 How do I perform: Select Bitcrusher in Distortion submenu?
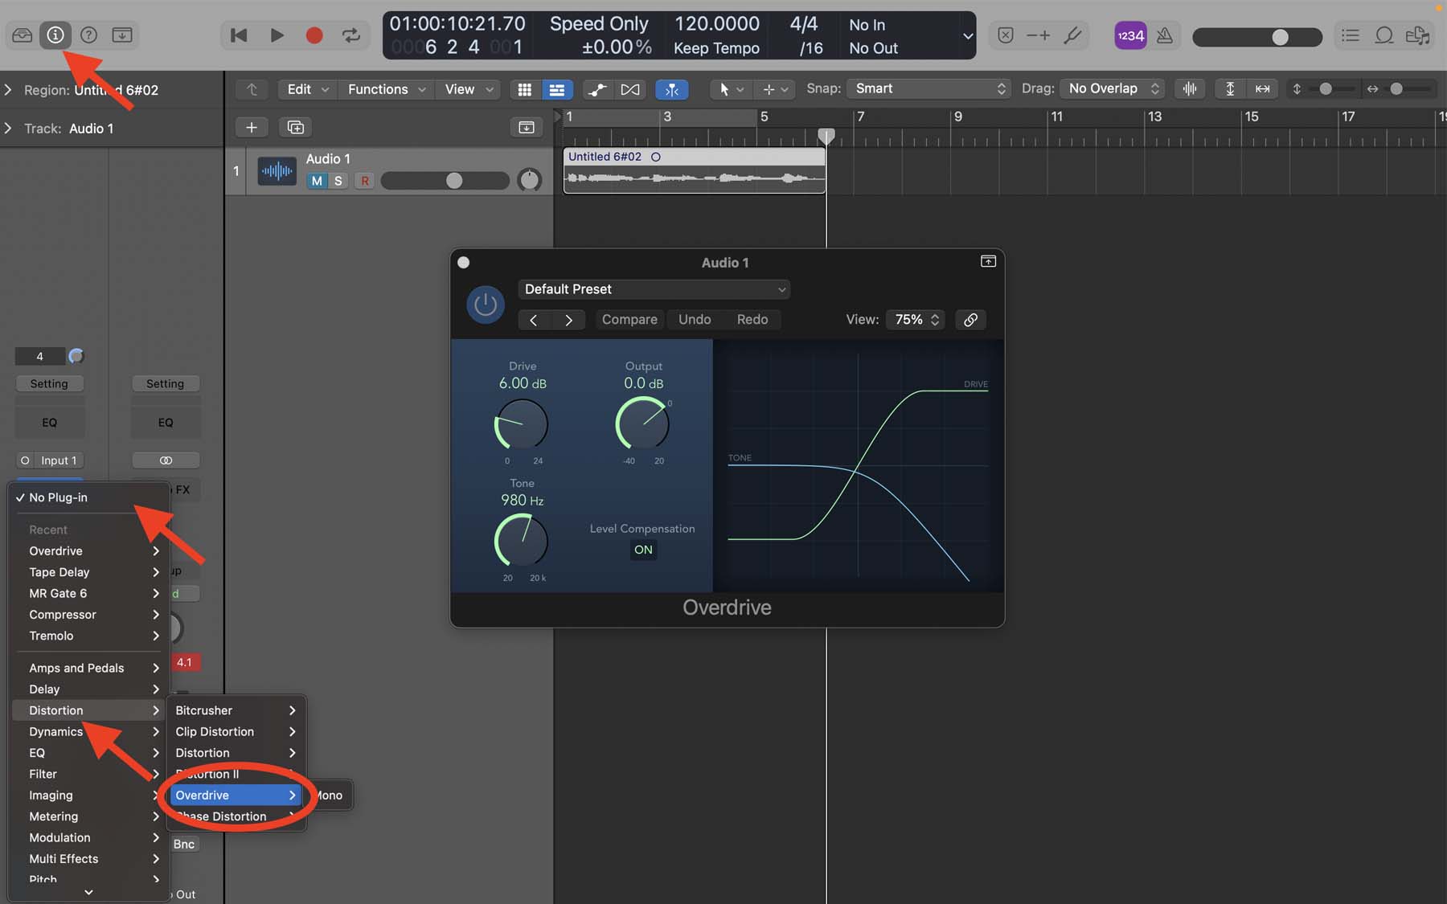click(236, 710)
